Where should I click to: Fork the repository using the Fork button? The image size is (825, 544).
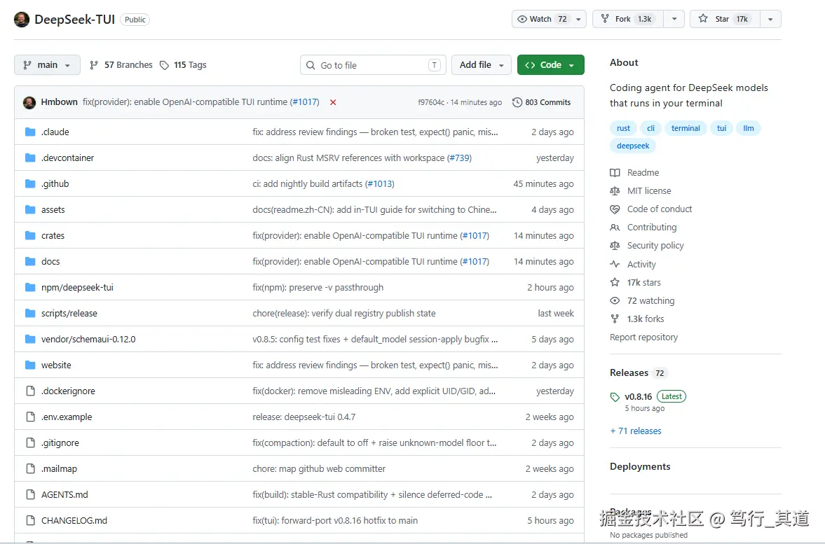(628, 19)
